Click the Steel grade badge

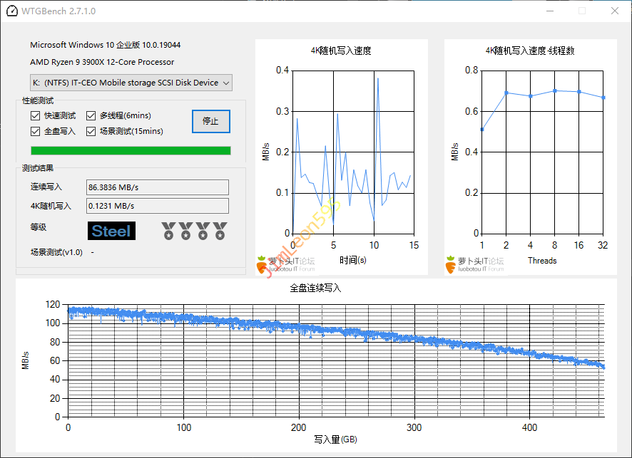[111, 231]
